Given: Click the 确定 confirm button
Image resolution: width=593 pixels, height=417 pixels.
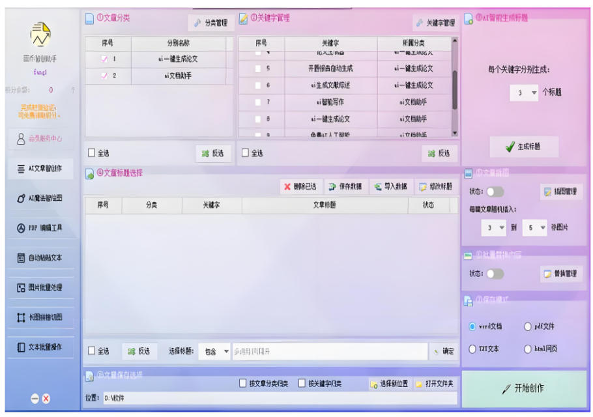Looking at the screenshot, I should 444,352.
